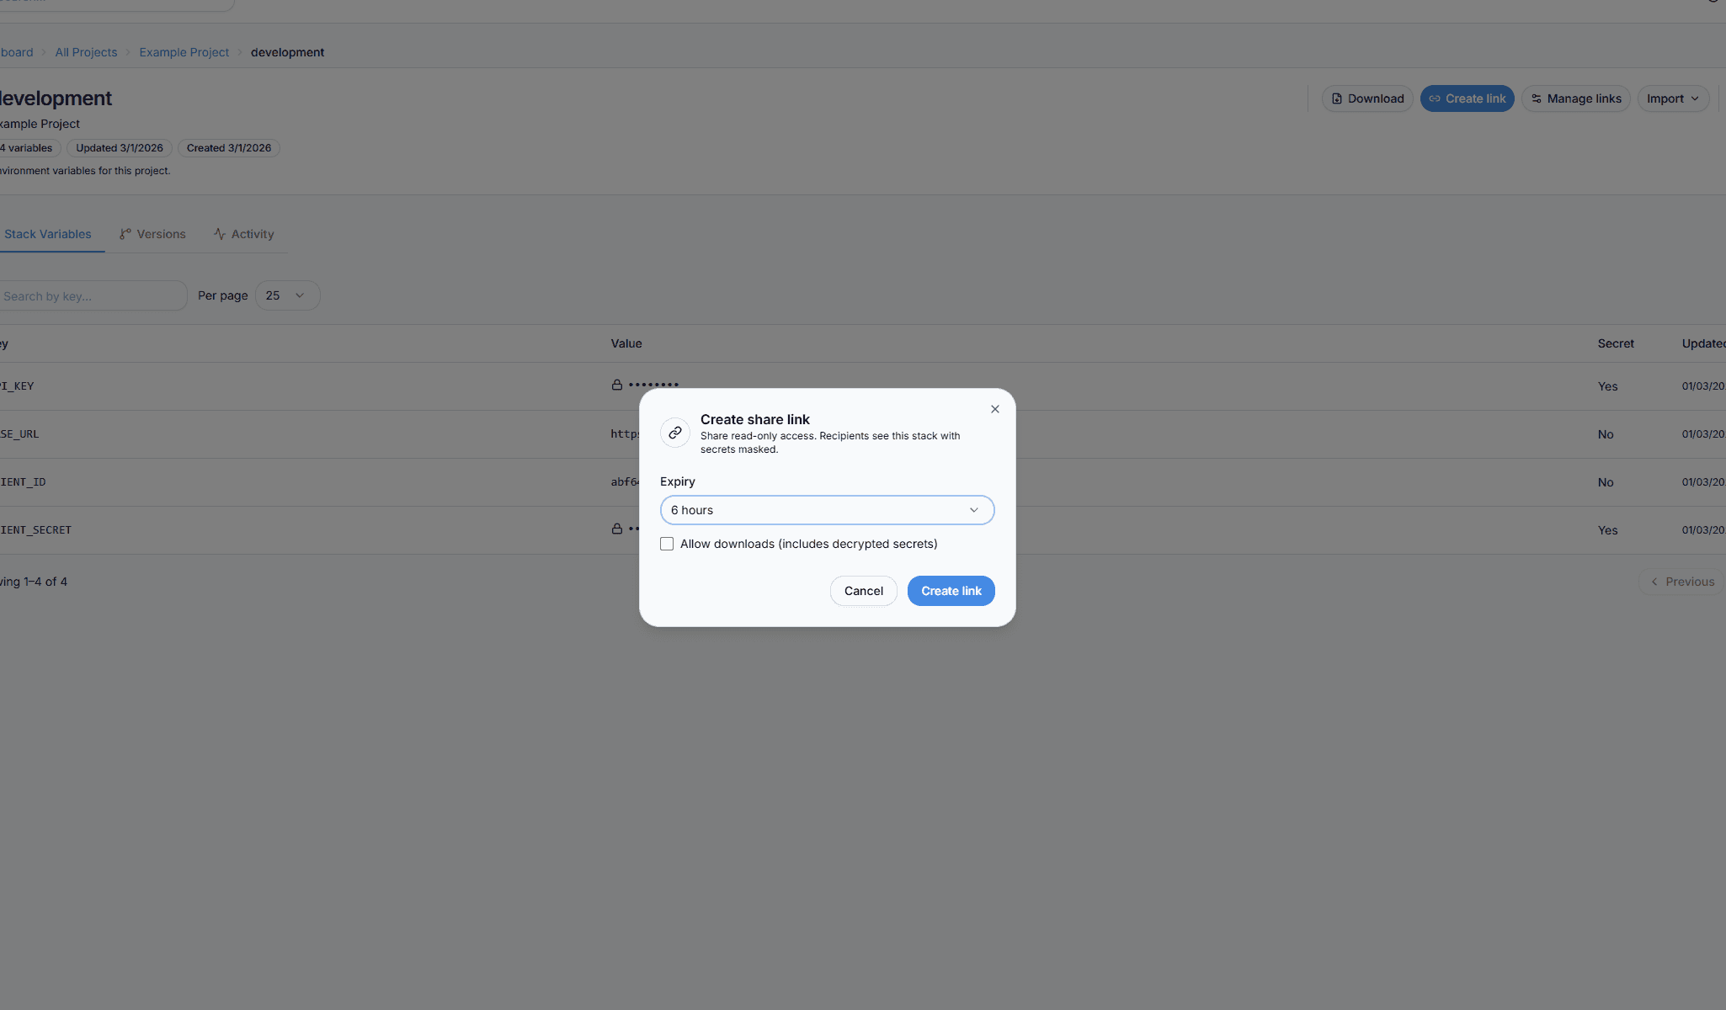Click the lock icon beside the CLIENT_SECret value
The image size is (1726, 1010).
[x=618, y=529]
